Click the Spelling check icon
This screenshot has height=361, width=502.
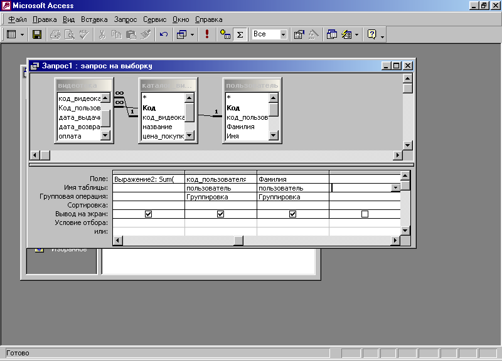[x=84, y=34]
